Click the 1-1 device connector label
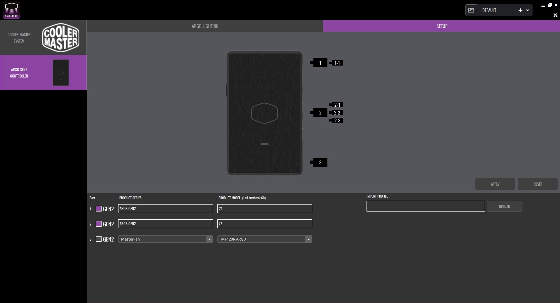The image size is (560, 303). [337, 63]
